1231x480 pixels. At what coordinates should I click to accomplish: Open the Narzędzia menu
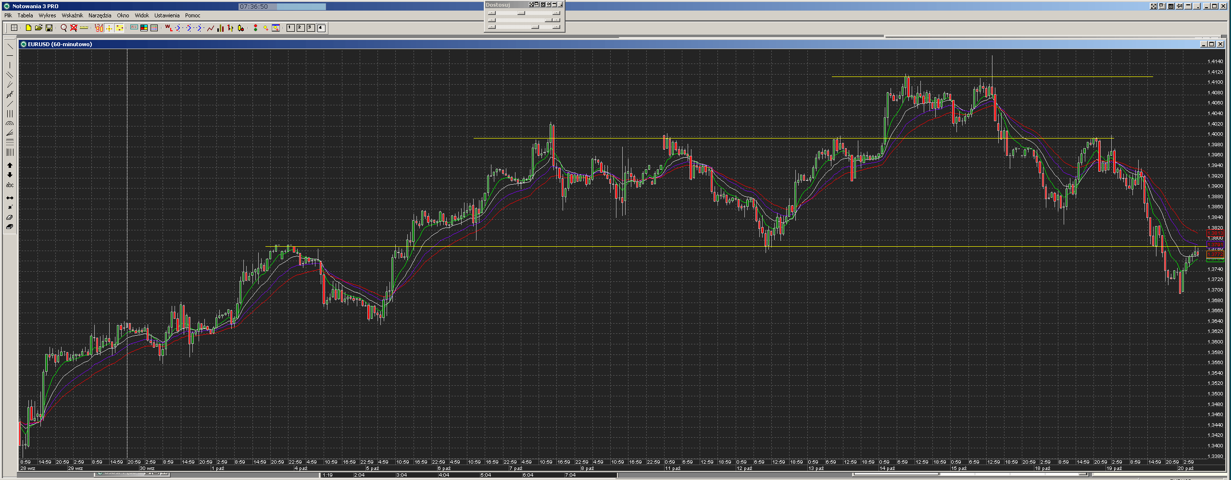pos(100,15)
